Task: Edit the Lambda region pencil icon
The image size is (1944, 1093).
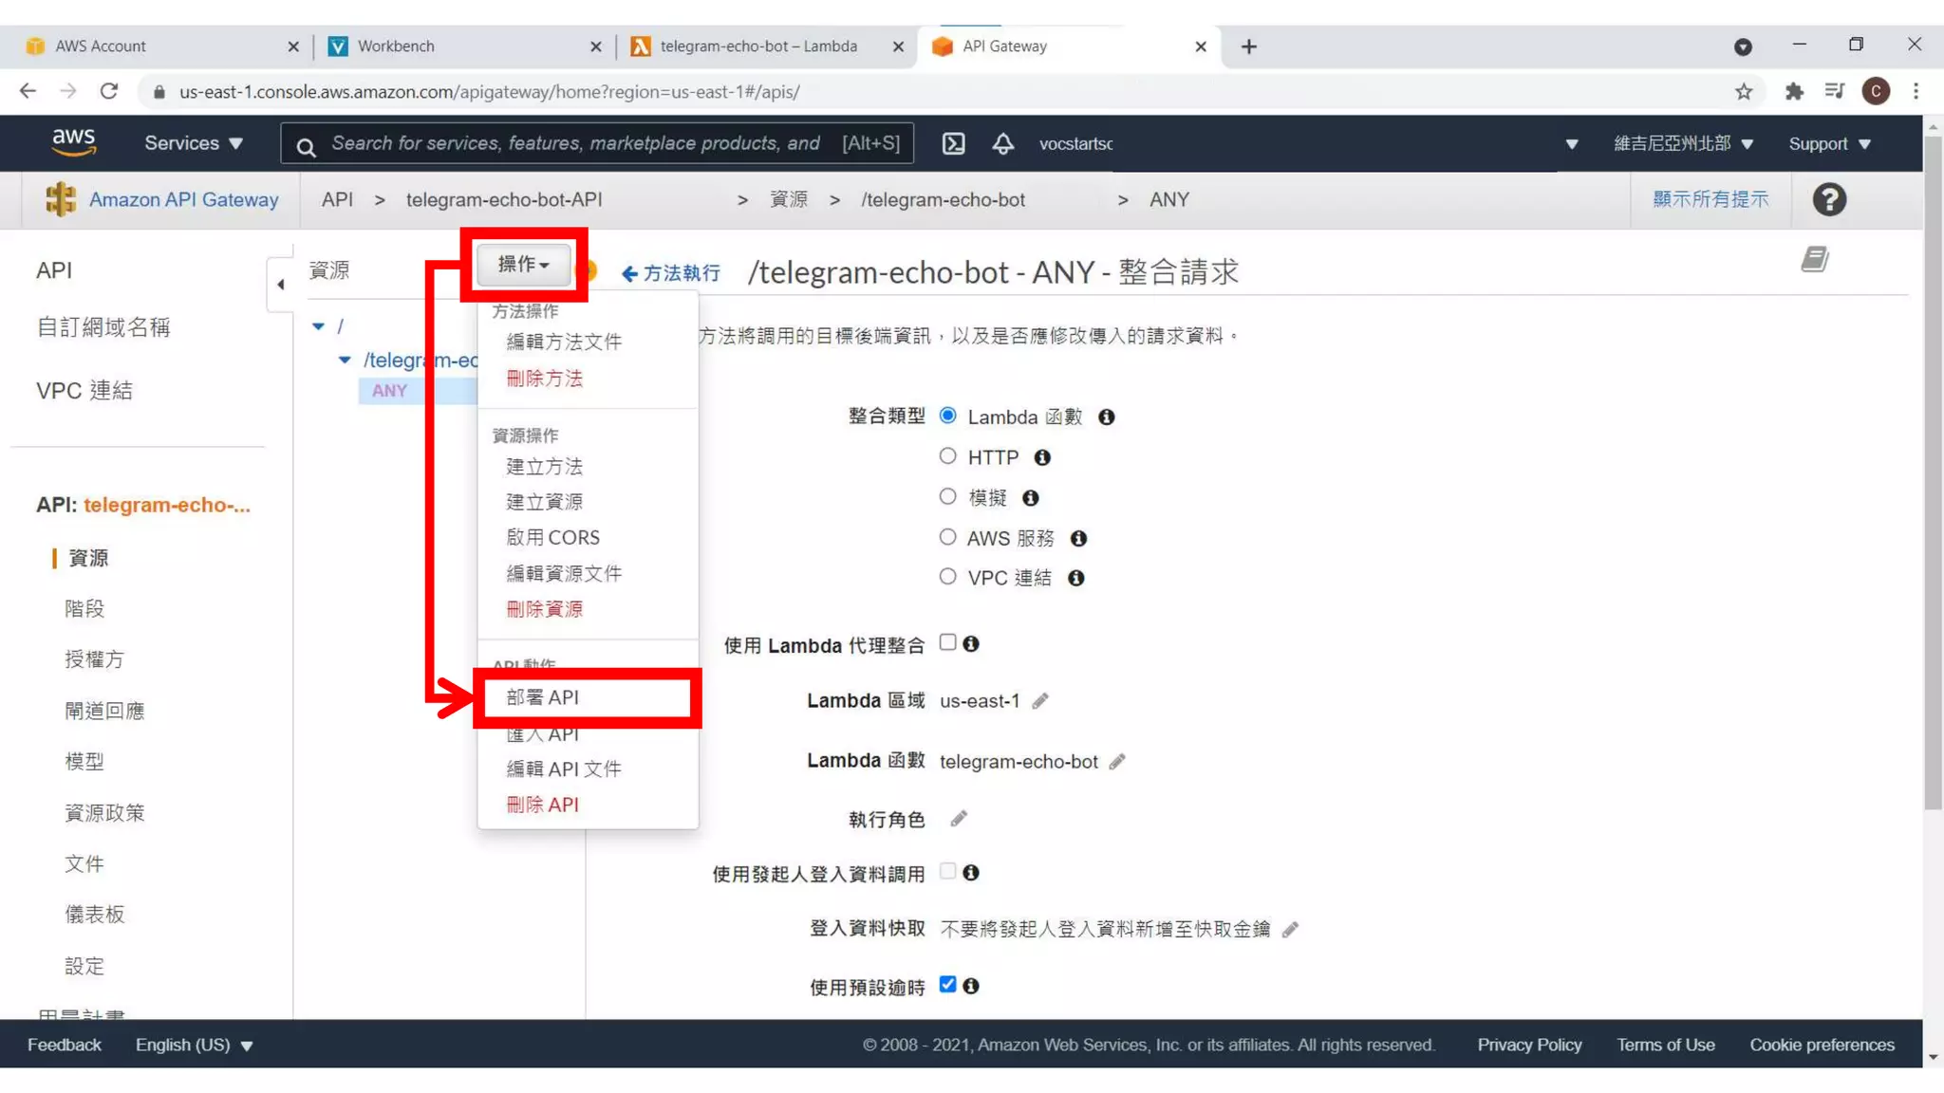Action: click(x=1040, y=701)
